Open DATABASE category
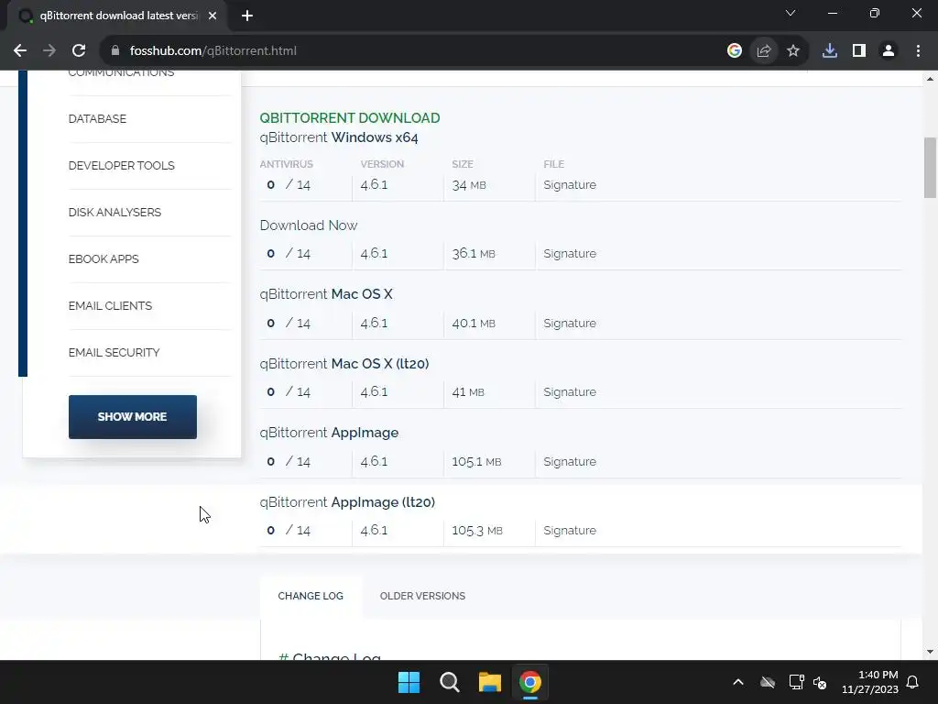Screen dimensions: 938x704 tap(97, 118)
